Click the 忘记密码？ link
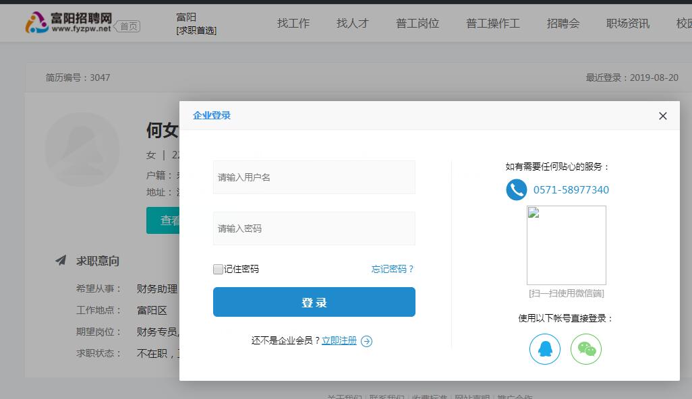This screenshot has width=692, height=399. [x=393, y=269]
